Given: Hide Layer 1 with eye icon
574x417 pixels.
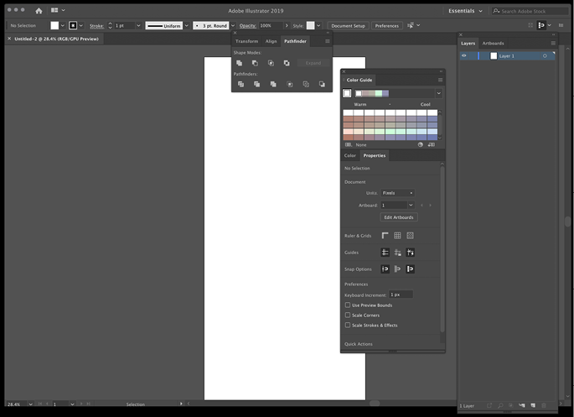Looking at the screenshot, I should click(464, 56).
